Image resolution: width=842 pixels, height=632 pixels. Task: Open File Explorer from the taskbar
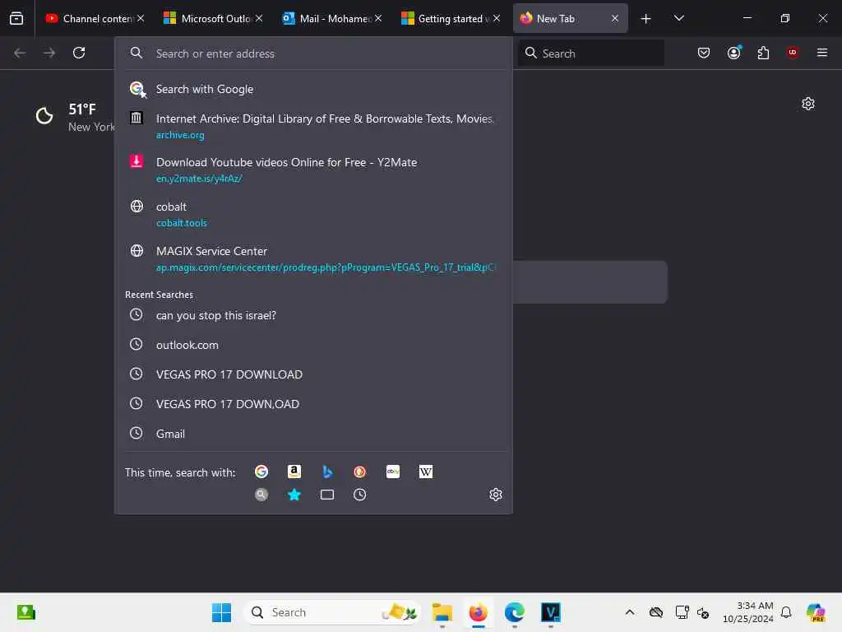click(x=442, y=612)
